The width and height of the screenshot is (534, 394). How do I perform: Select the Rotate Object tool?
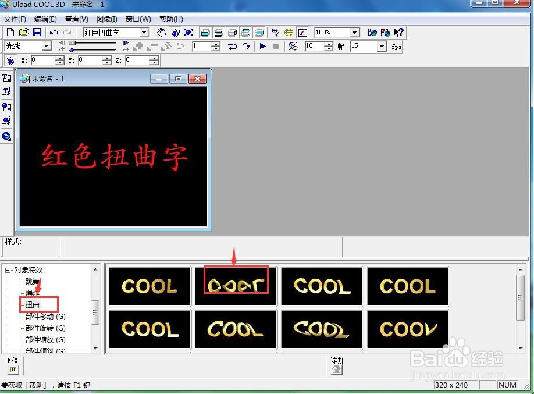tap(175, 33)
